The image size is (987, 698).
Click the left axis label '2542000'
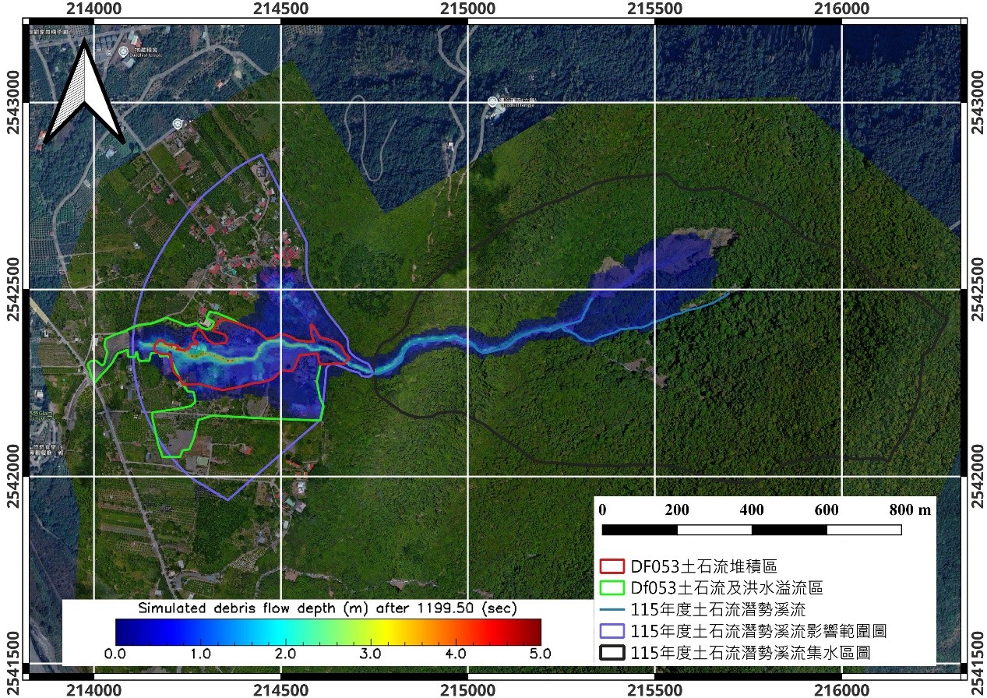point(12,477)
